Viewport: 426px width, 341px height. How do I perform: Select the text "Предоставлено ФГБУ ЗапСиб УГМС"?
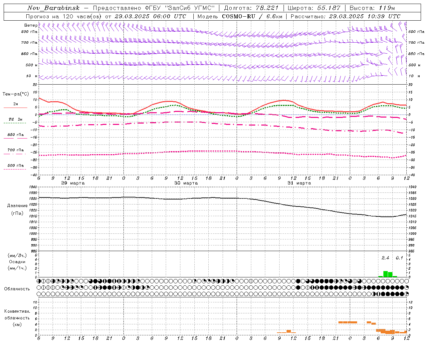(154, 8)
